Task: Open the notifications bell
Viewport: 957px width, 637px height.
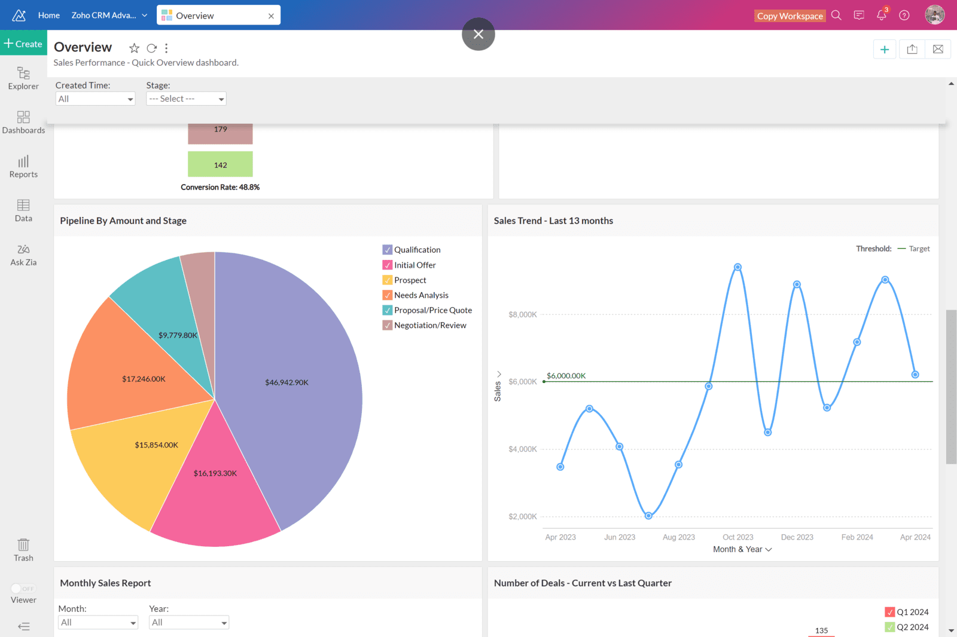Action: 881,16
